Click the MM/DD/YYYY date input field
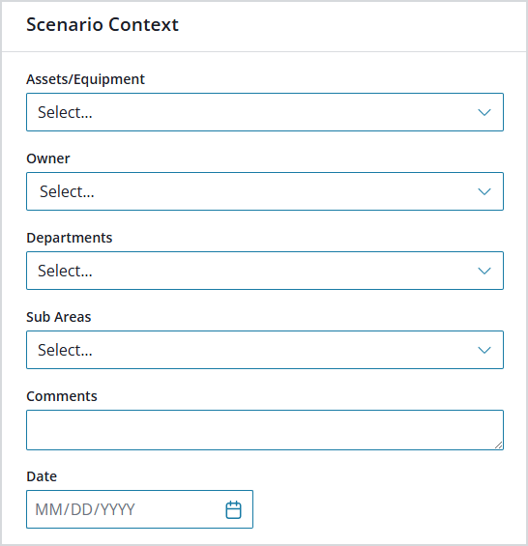The image size is (528, 546). tap(139, 509)
